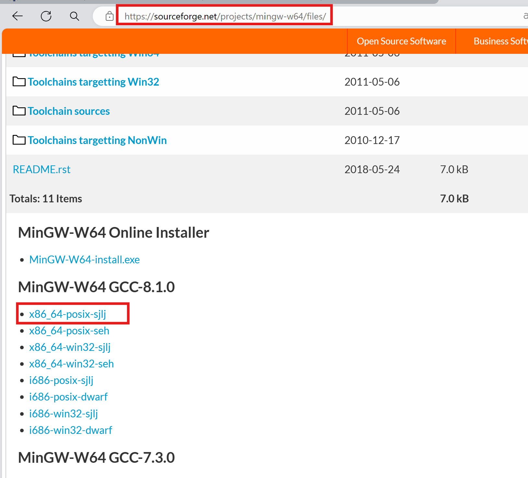Image resolution: width=528 pixels, height=478 pixels.
Task: Click the lock site info icon
Action: 110,16
